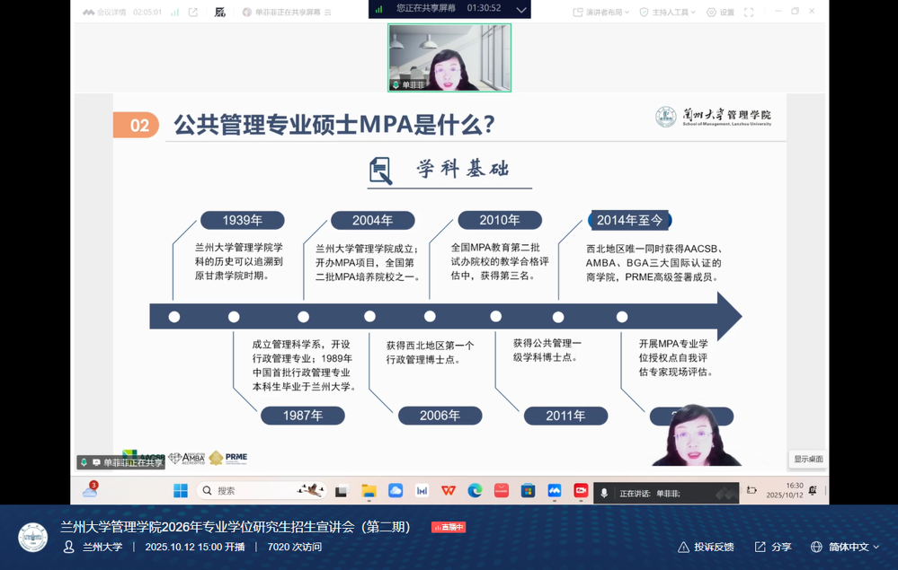Toggle the microphone next to 正在讲话
The image size is (898, 570).
tap(604, 493)
